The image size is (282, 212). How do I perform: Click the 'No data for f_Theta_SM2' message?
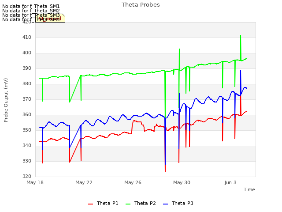(x=31, y=11)
